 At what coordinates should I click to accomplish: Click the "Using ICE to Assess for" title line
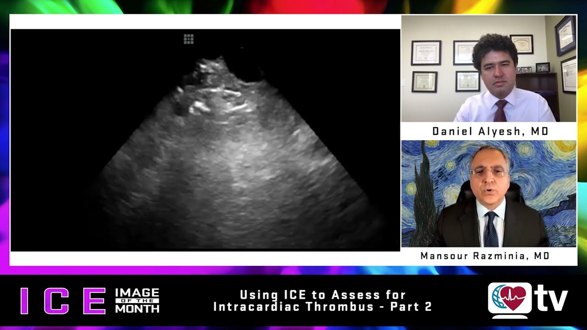[323, 295]
